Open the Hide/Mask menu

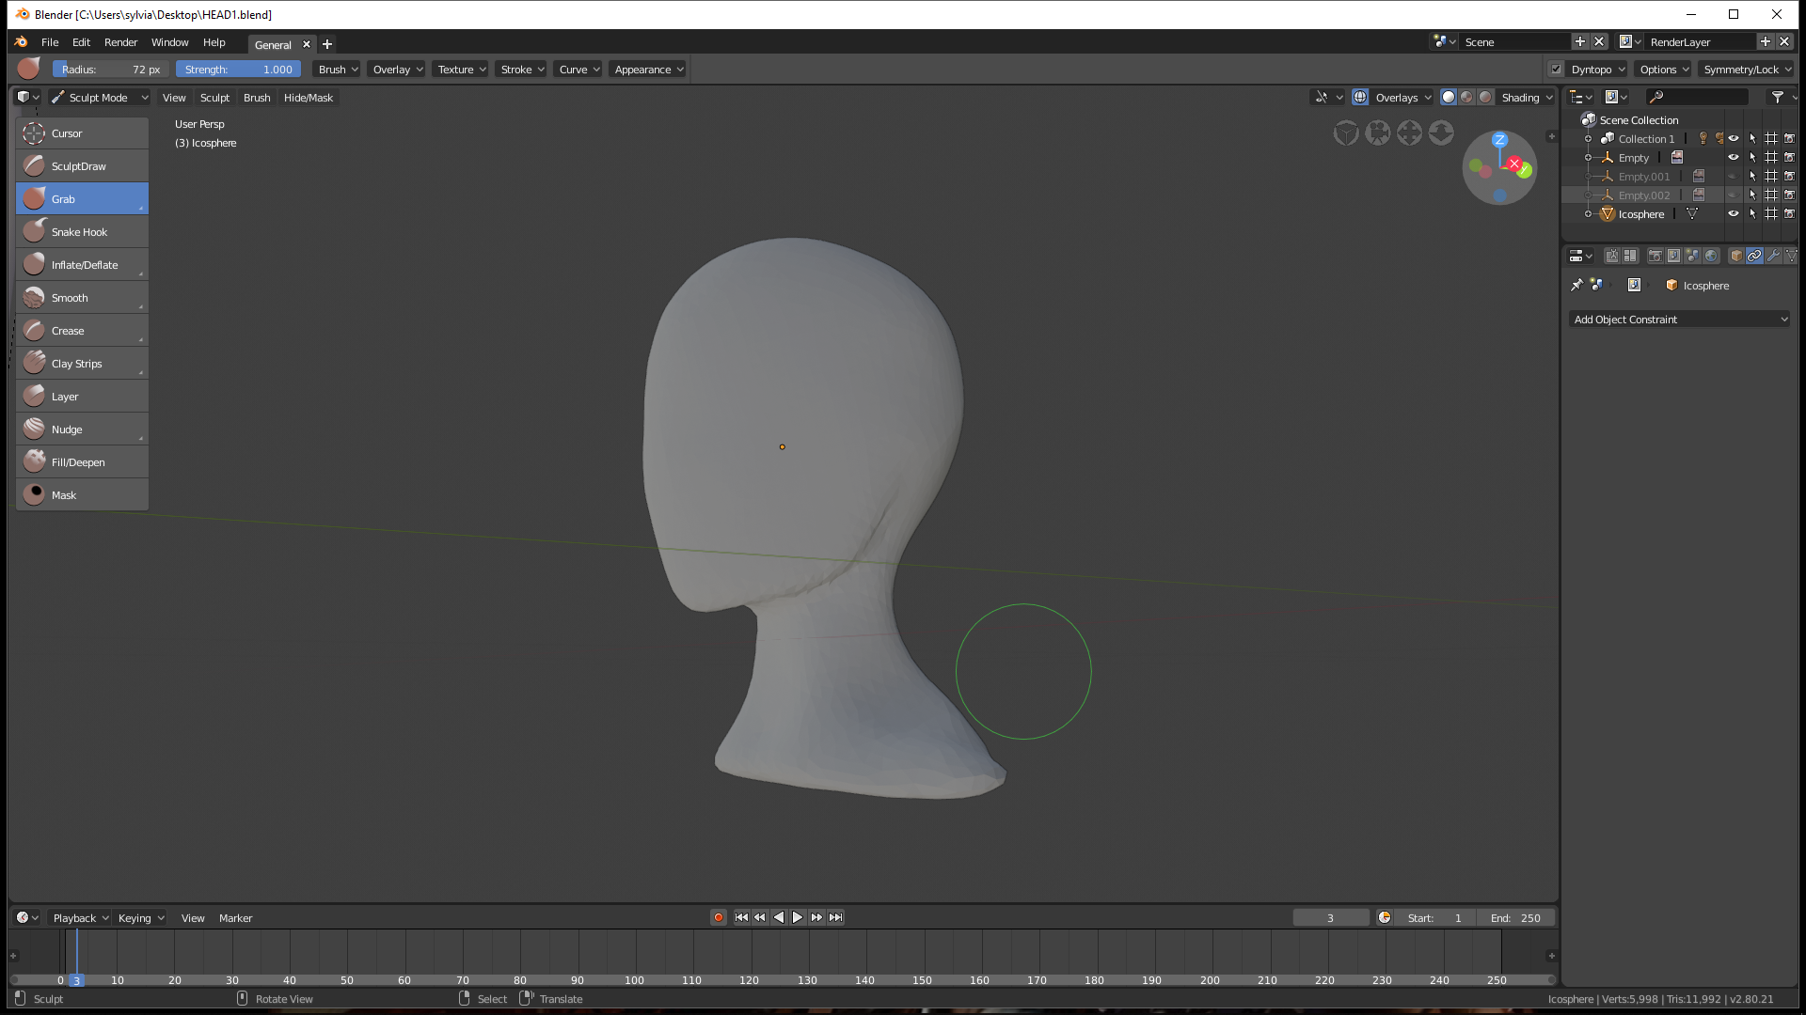(x=308, y=98)
